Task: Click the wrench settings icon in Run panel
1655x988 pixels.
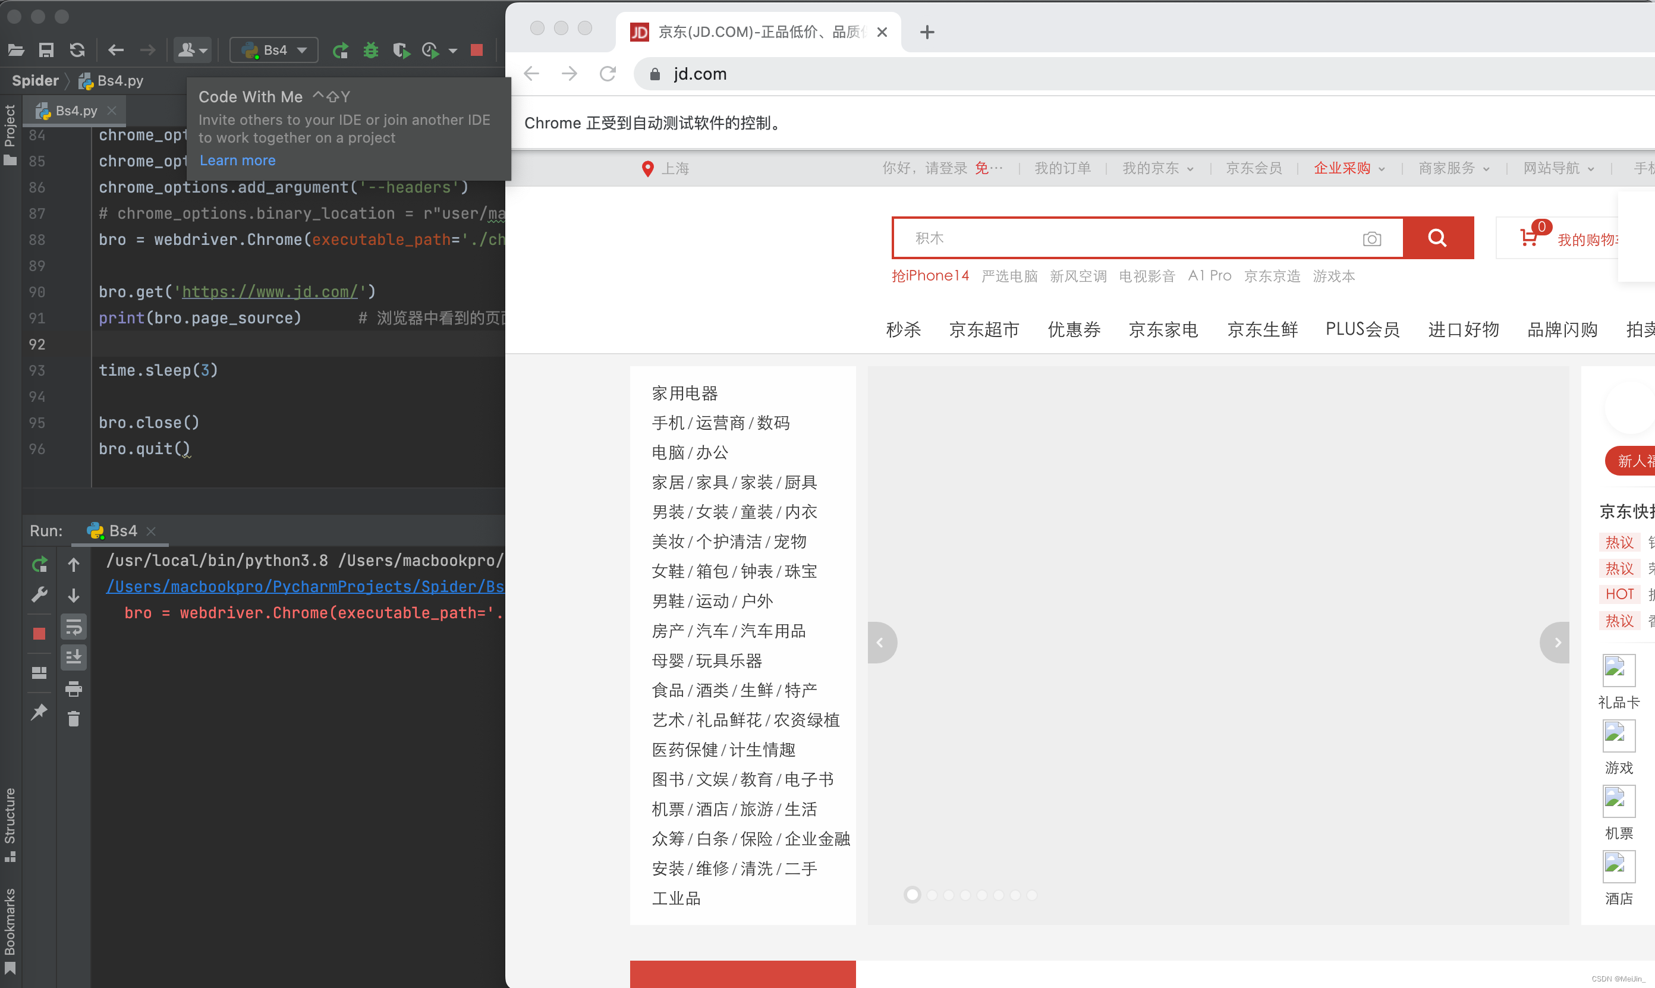Action: click(x=39, y=594)
